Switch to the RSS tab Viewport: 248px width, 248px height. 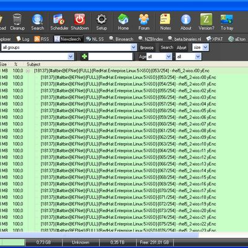click(42, 39)
